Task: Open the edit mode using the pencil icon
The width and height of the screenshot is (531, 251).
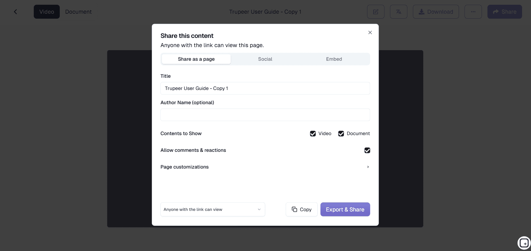Action: [375, 12]
